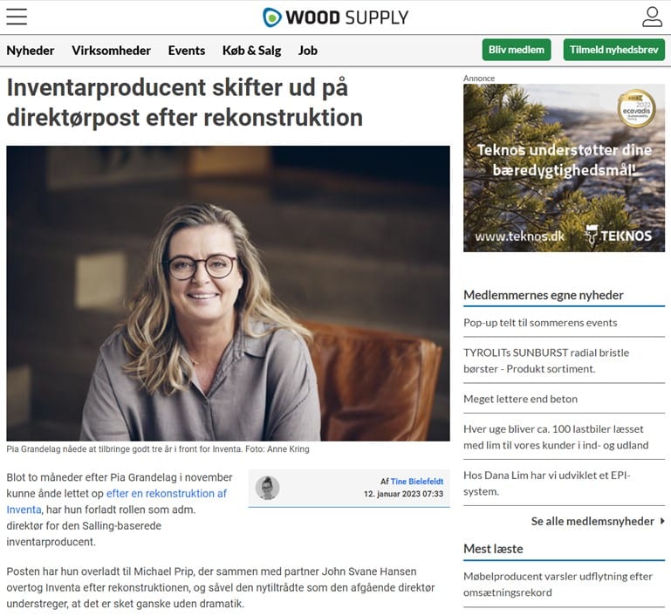Open 'Møbelproducent varsler udflytning' most-read article

pos(558,585)
